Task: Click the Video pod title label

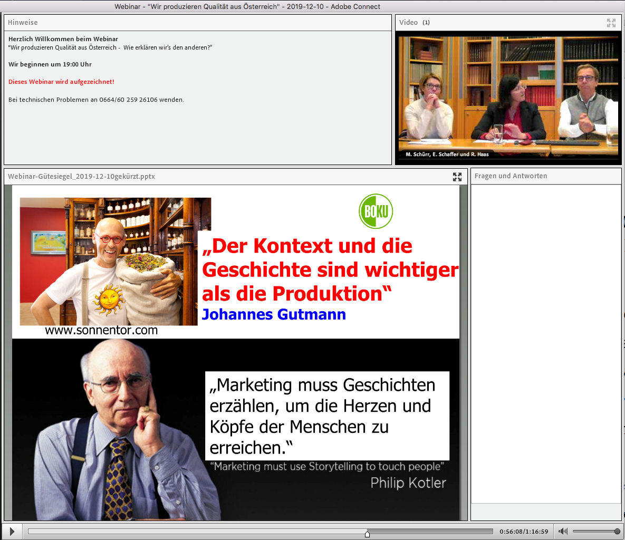Action: pyautogui.click(x=408, y=23)
